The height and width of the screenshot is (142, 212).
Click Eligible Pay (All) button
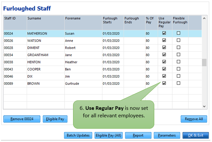pyautogui.click(x=109, y=135)
